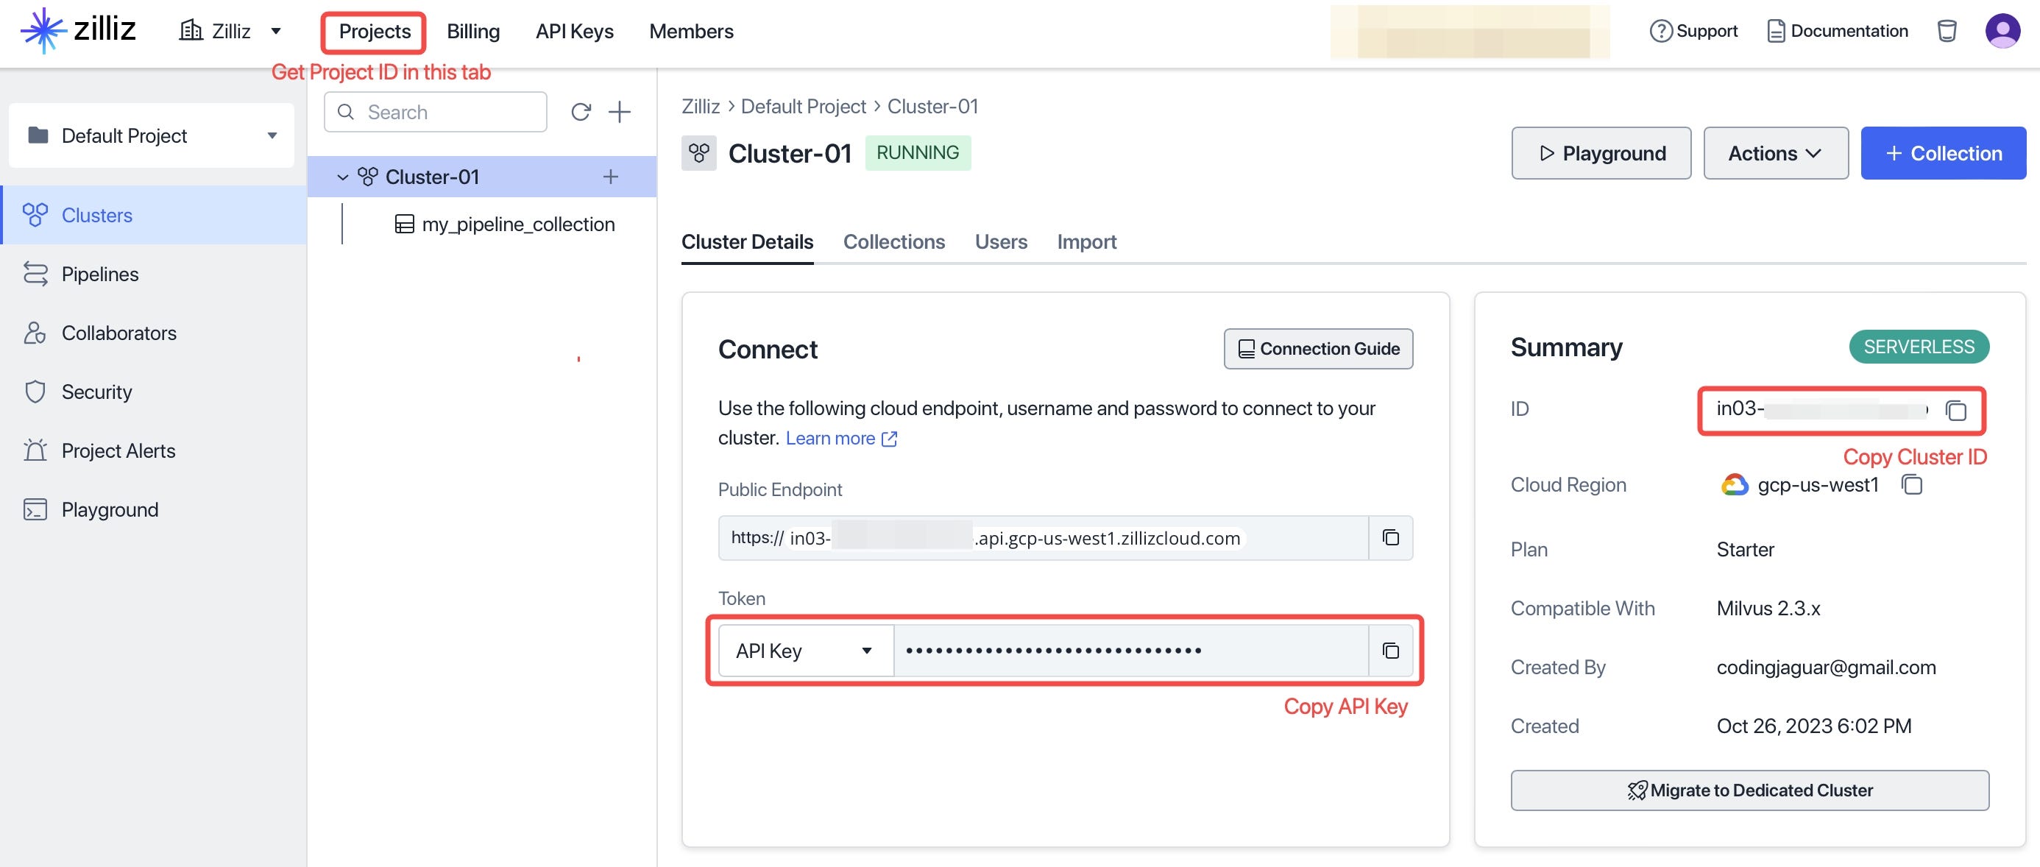2040x867 pixels.
Task: Copy the public endpoint URL
Action: 1390,537
